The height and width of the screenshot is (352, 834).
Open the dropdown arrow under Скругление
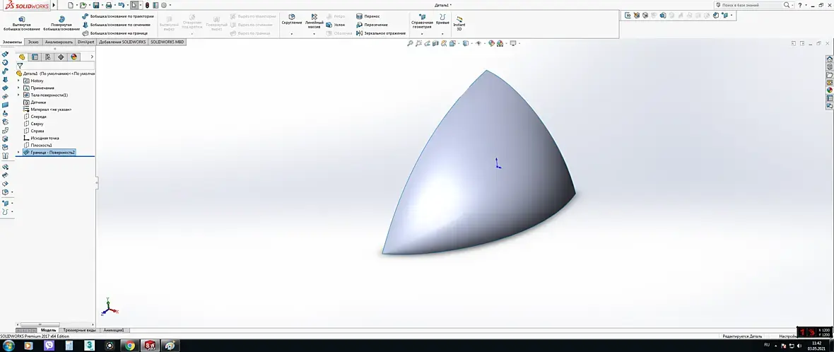(291, 33)
